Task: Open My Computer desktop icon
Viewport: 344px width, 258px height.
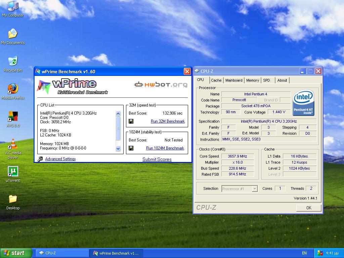Action: (x=13, y=9)
